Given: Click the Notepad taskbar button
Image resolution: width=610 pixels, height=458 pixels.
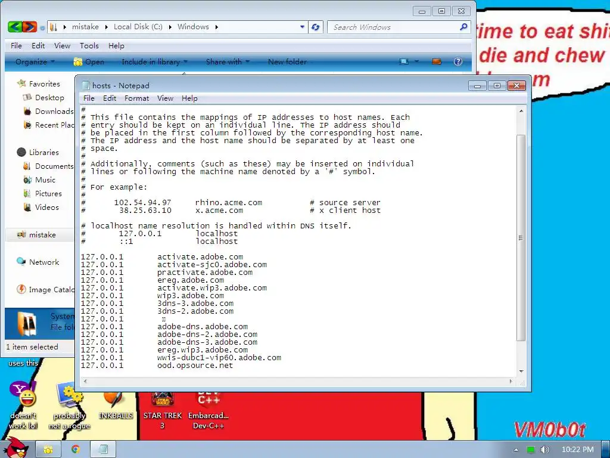Looking at the screenshot, I should (103, 450).
